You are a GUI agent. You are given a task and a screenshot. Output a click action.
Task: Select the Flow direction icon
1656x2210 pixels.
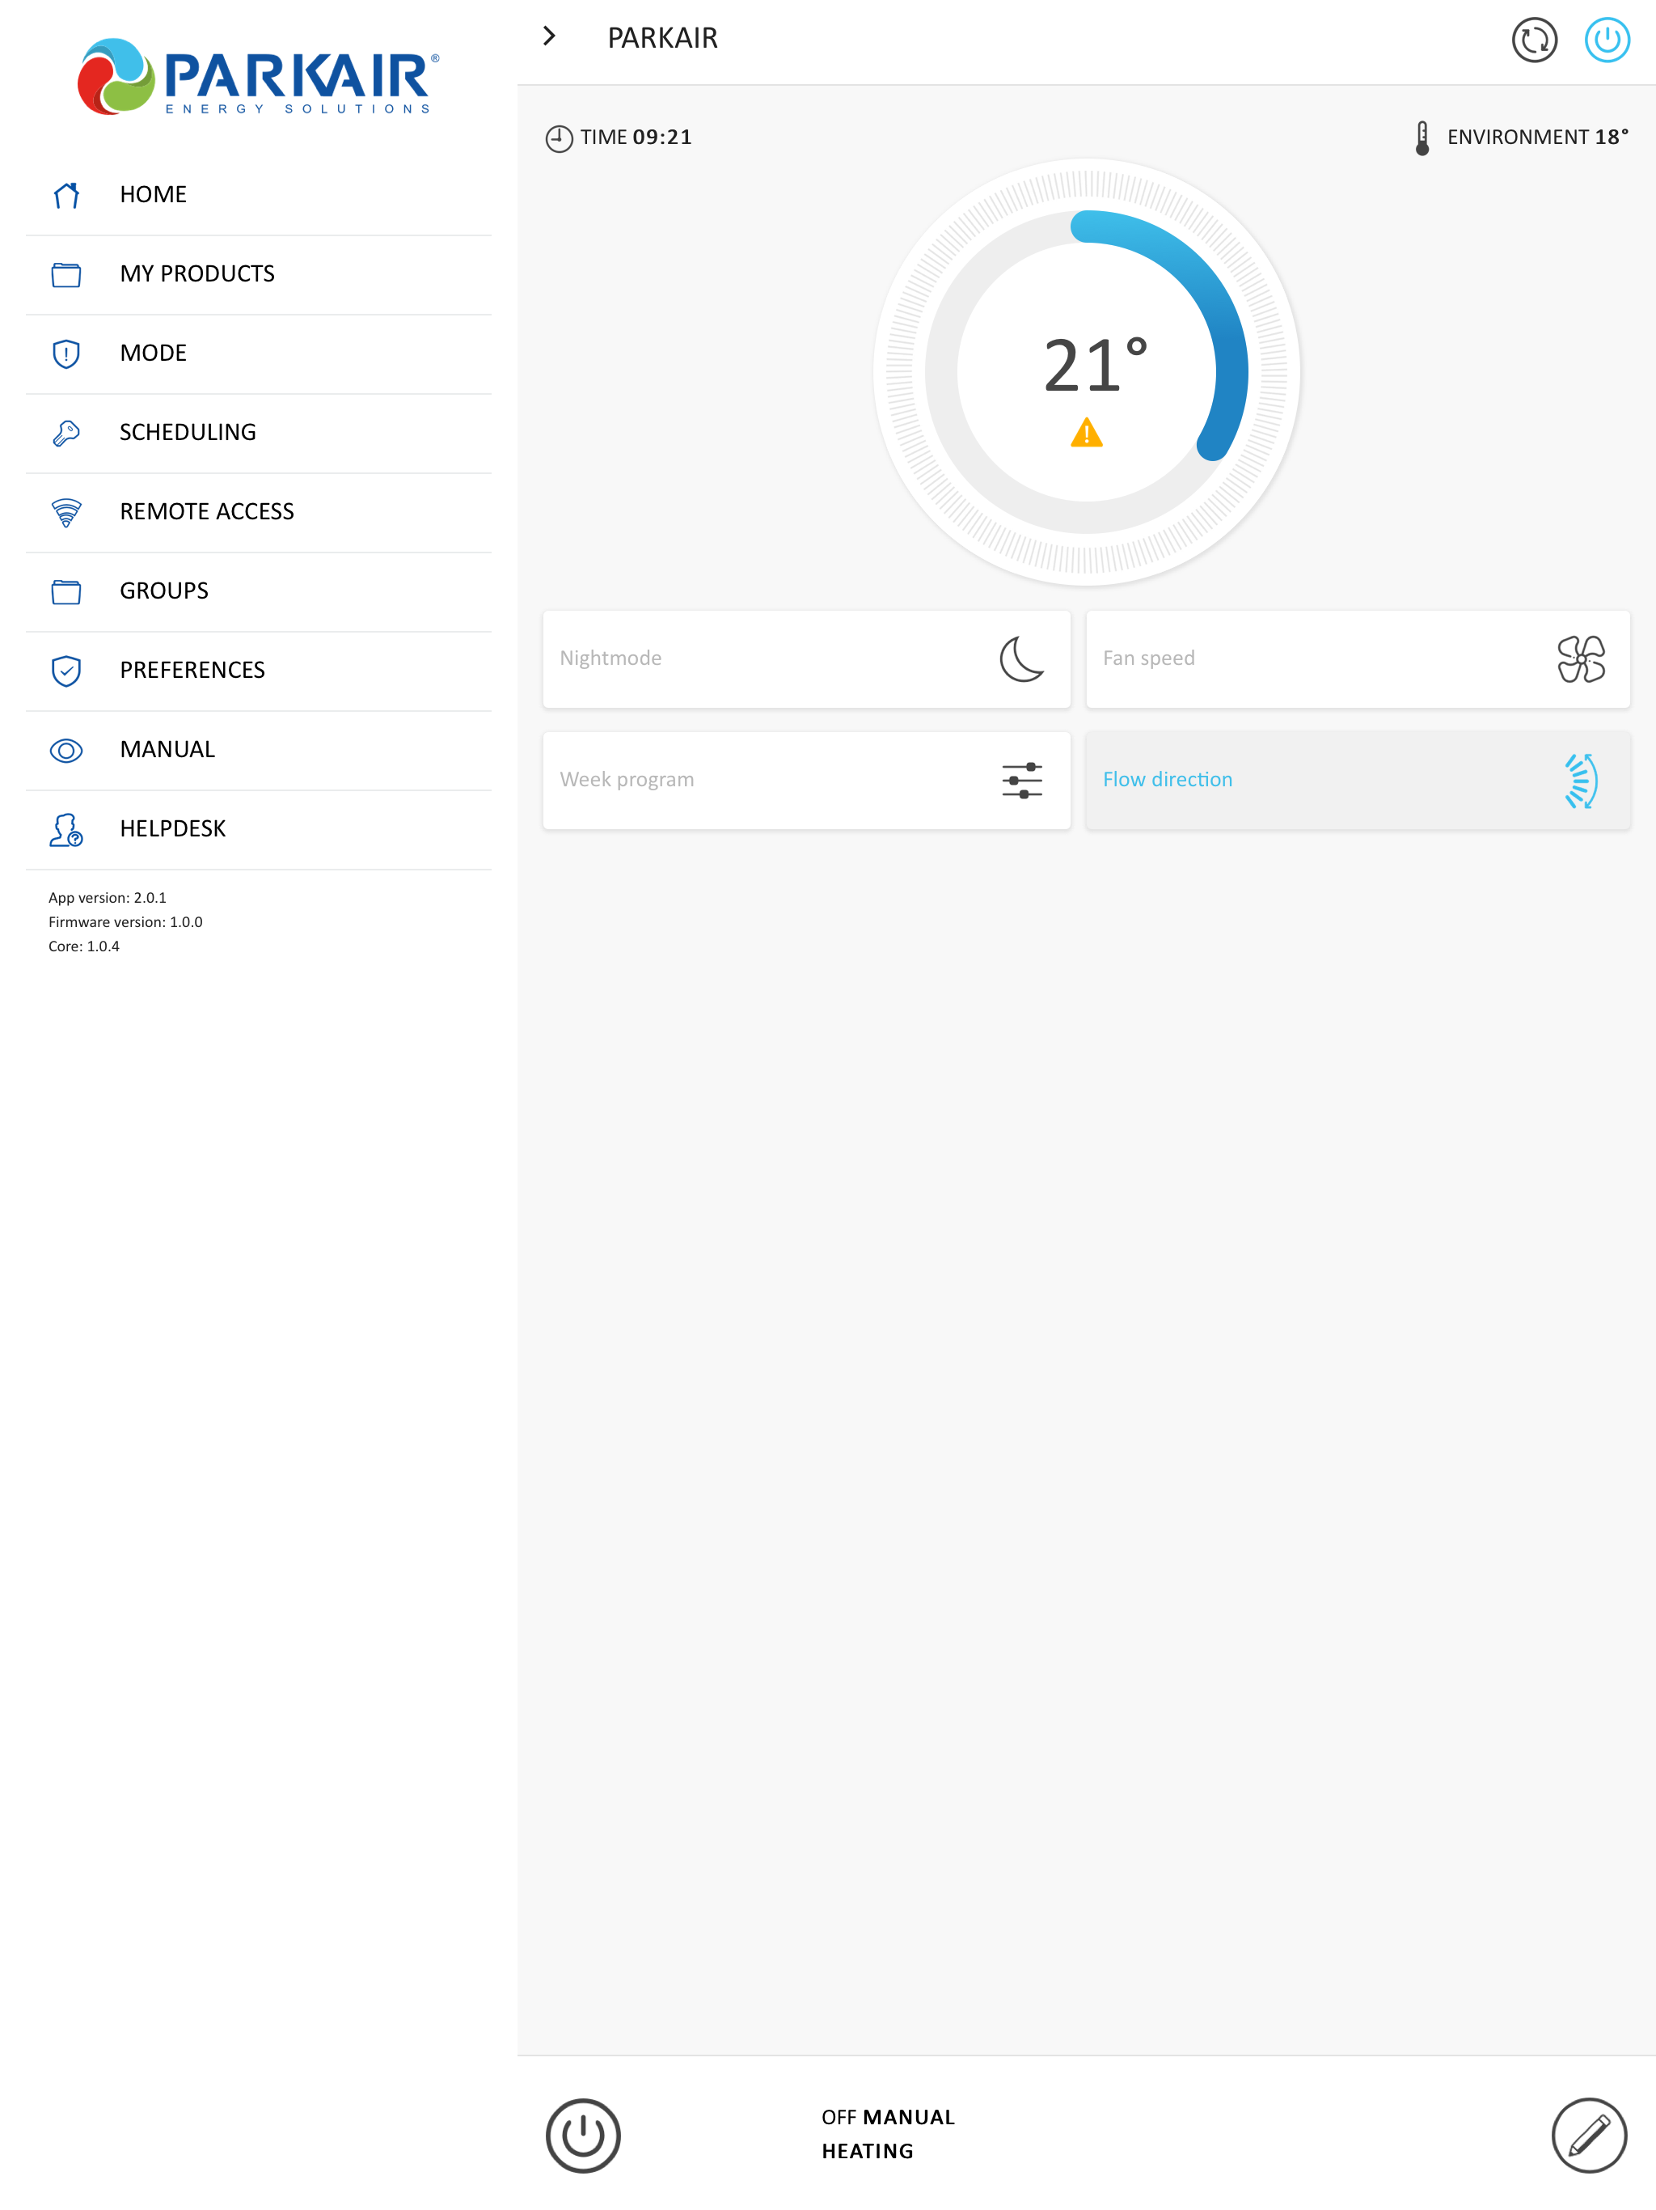1580,781
